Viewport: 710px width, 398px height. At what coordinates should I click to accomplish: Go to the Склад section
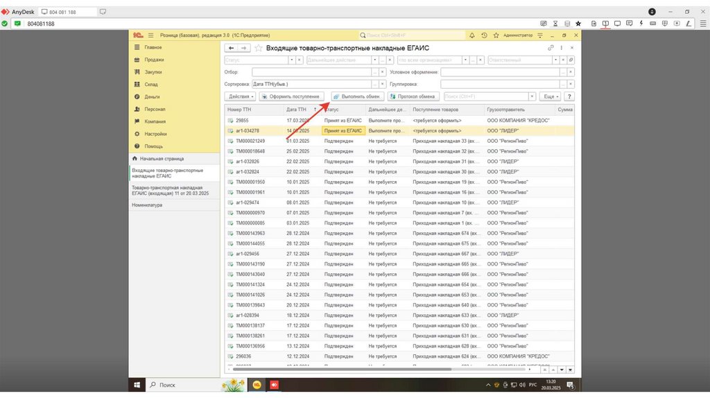coord(151,85)
